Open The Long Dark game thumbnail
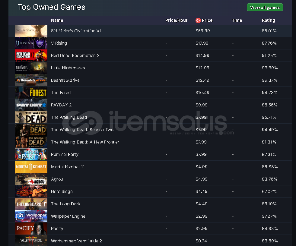296x246 pixels. coord(31,204)
